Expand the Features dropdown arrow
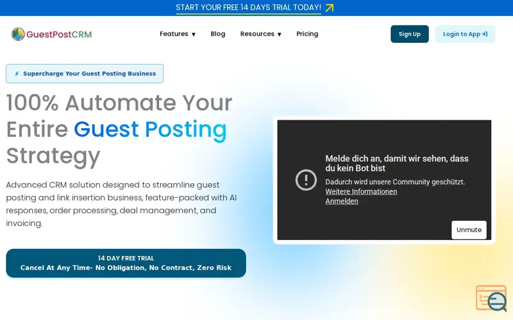513x320 pixels. click(194, 35)
